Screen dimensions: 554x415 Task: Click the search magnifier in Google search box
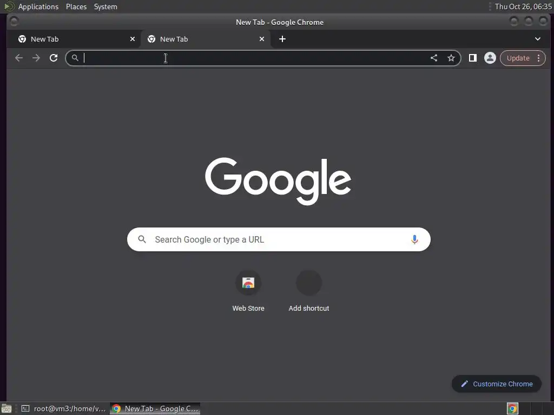[x=142, y=239]
